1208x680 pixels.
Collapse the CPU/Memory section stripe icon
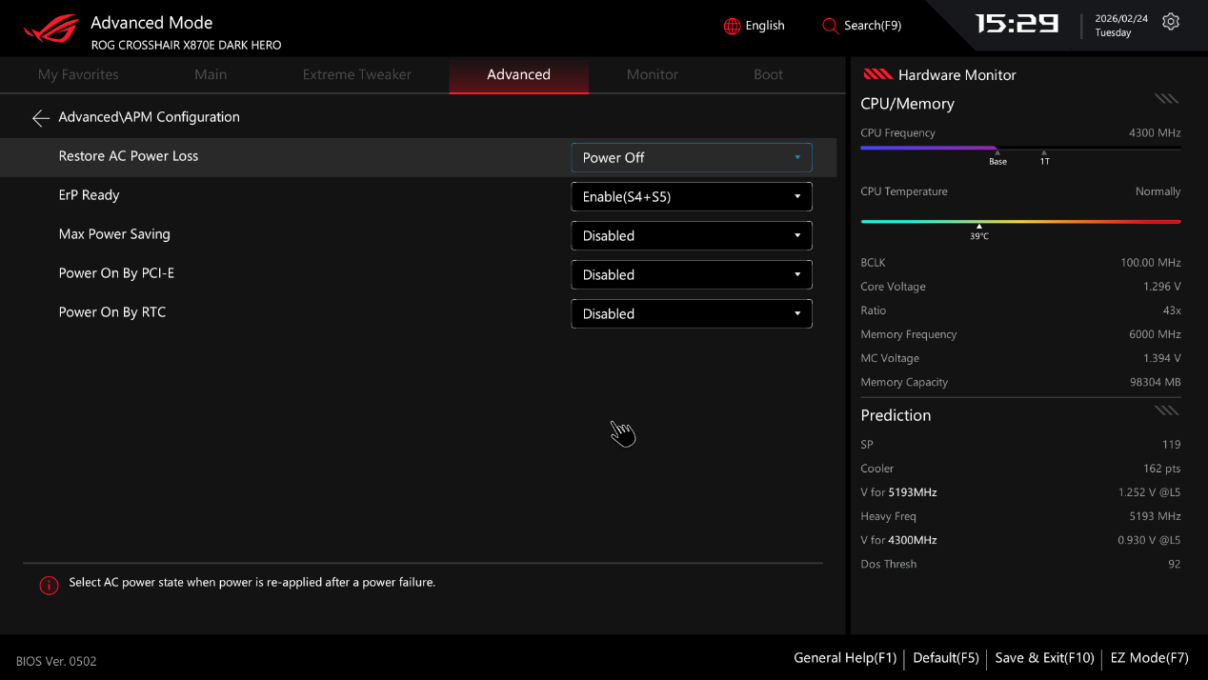(x=1166, y=99)
